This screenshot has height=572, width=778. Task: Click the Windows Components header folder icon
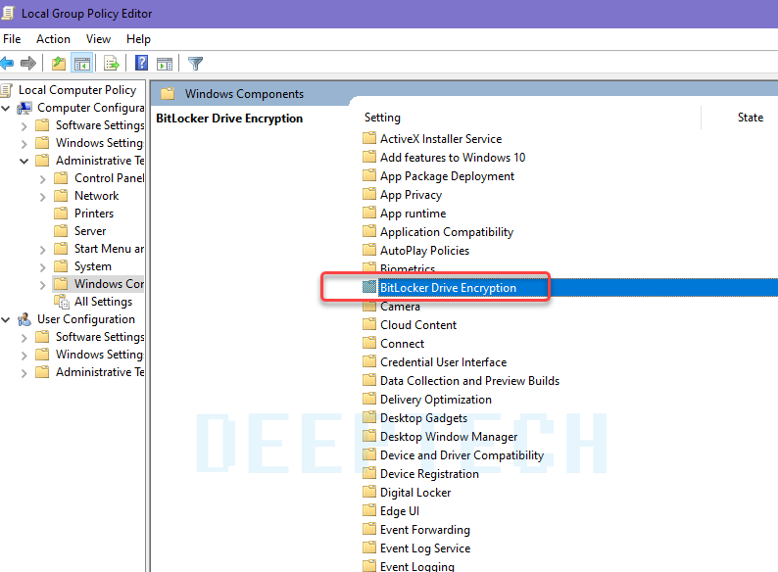click(x=168, y=93)
